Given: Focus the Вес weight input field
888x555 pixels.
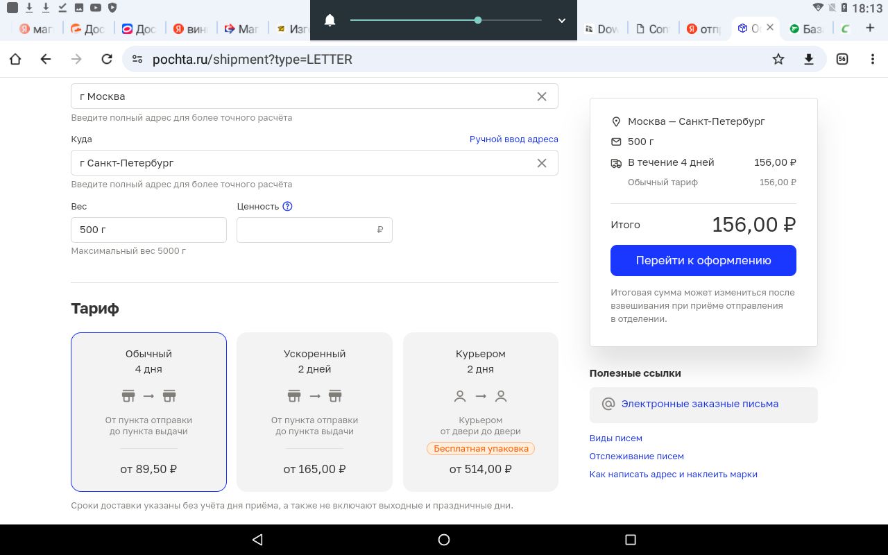Looking at the screenshot, I should (x=148, y=230).
